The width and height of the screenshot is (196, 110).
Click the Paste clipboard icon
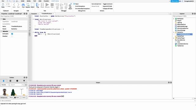3,5
